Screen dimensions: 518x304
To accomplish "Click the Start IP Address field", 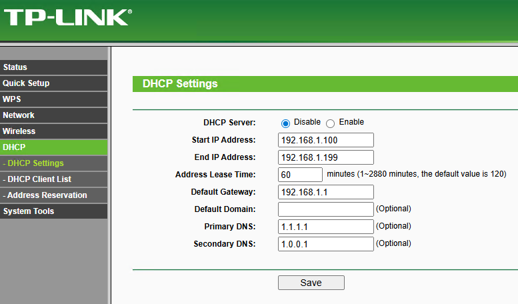I will point(326,140).
